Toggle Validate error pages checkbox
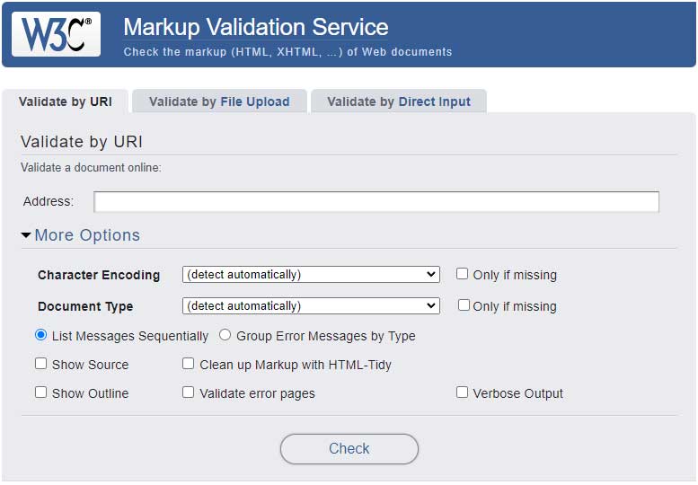This screenshot has width=698, height=485. coord(189,392)
